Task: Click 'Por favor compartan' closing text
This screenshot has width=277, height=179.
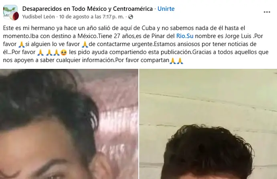Action: (142, 60)
